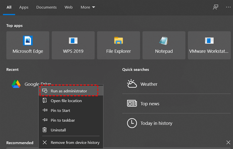Click the feedback icon in top bar

(215, 7)
